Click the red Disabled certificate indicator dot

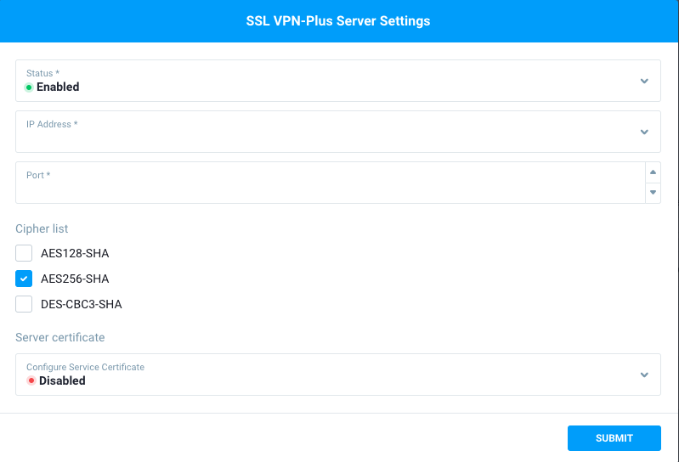(31, 381)
